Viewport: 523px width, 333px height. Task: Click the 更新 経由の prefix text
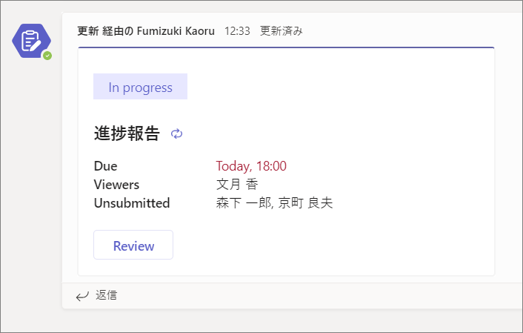tap(105, 31)
